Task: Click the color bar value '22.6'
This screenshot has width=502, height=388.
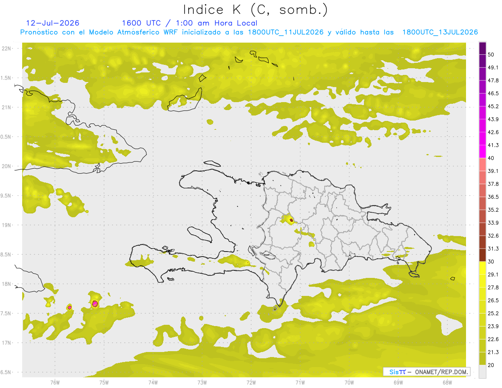Action: coord(493,339)
